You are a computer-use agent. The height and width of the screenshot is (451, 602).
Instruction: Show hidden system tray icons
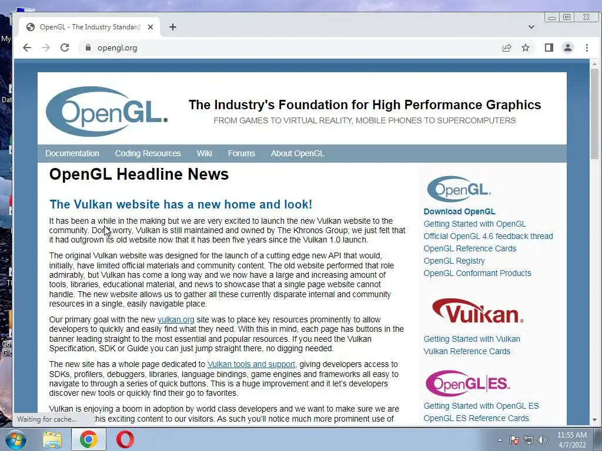pyautogui.click(x=500, y=440)
